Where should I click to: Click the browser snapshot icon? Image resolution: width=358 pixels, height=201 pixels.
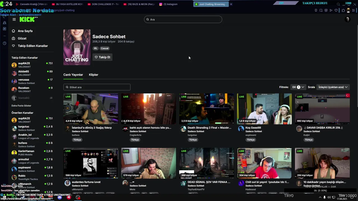click(321, 10)
